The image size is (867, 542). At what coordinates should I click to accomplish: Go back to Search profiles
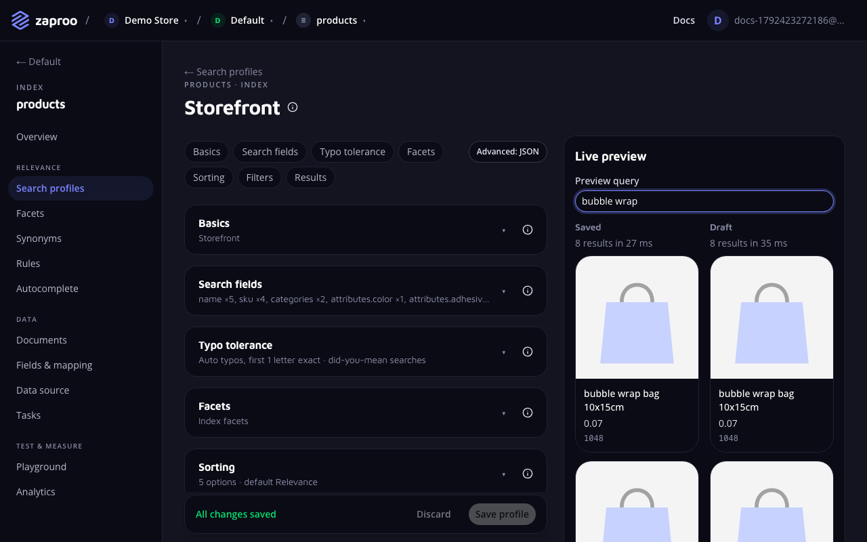tap(224, 72)
